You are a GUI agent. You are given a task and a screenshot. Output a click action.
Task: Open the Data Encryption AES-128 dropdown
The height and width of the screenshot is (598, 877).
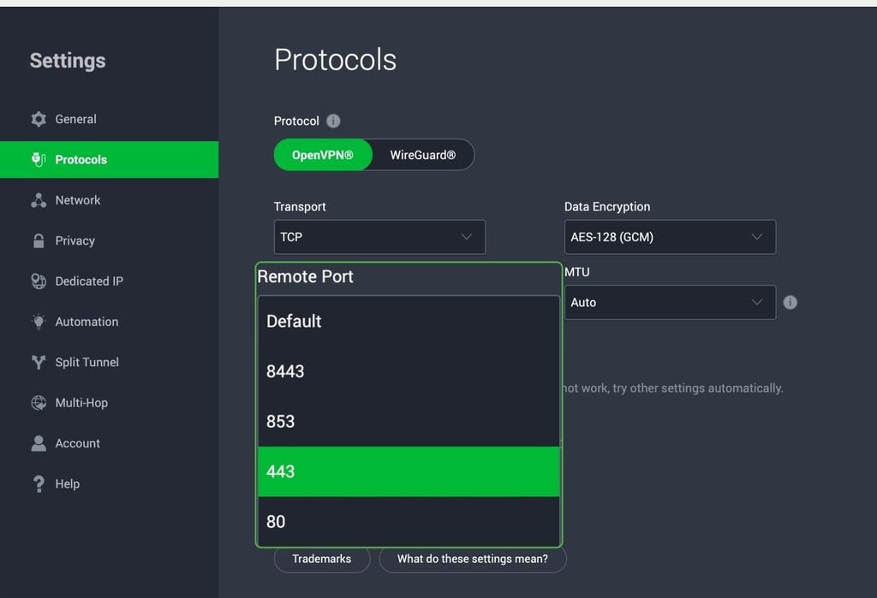[670, 237]
